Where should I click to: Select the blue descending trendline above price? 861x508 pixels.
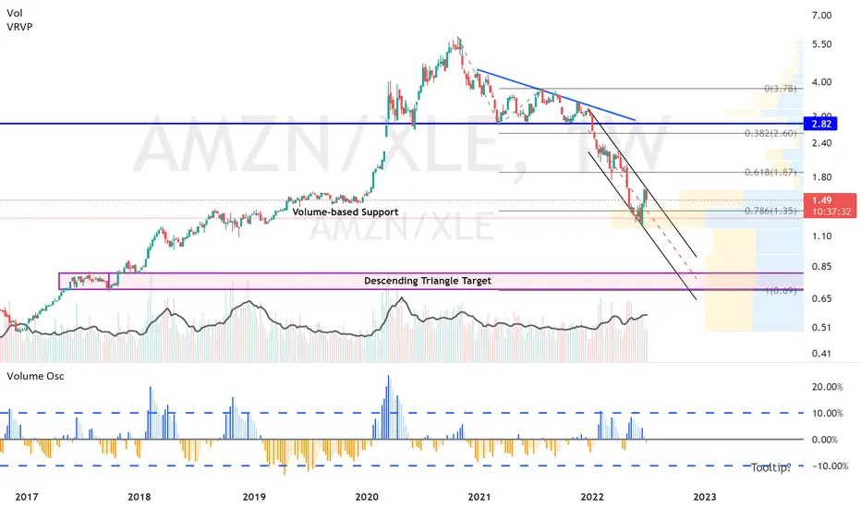556,94
